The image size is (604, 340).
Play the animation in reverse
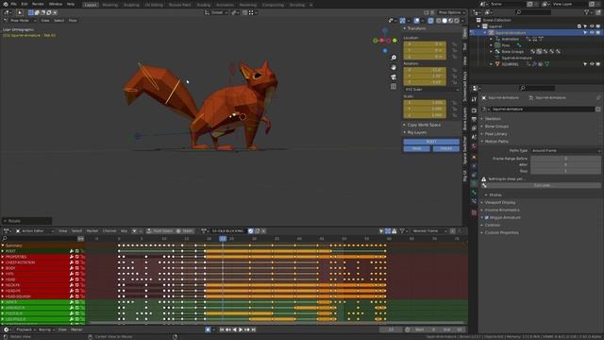click(x=235, y=330)
